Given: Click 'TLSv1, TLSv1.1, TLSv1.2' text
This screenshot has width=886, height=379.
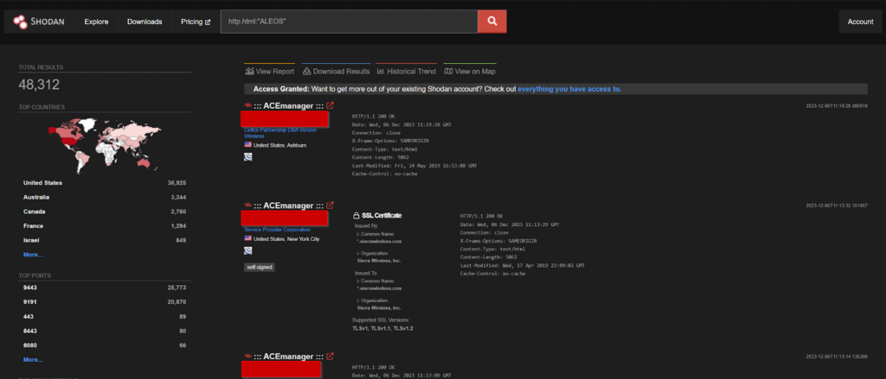Looking at the screenshot, I should coord(382,328).
